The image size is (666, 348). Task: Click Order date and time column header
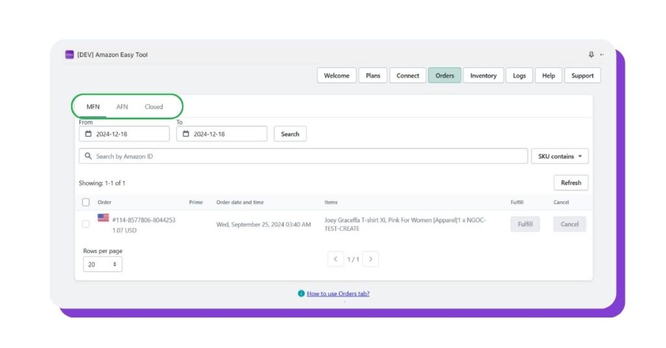tap(240, 202)
